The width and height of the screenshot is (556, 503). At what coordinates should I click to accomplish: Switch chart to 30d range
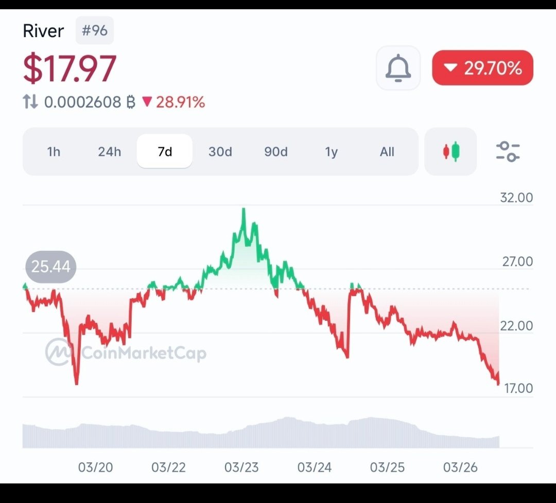220,152
